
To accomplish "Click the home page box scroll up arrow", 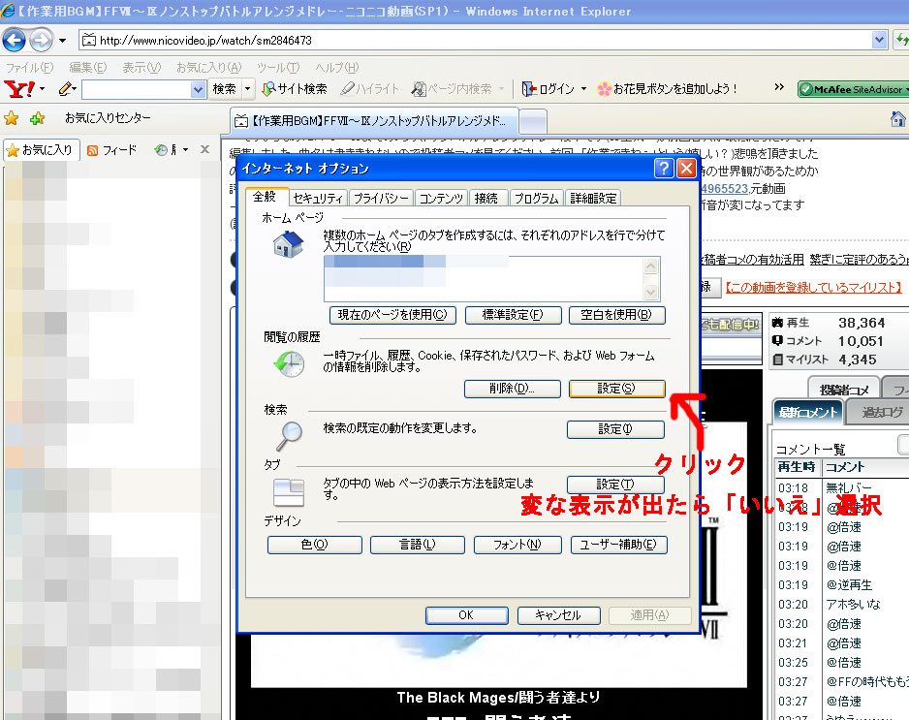I will 651,266.
